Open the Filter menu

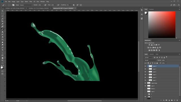coord(31,2)
